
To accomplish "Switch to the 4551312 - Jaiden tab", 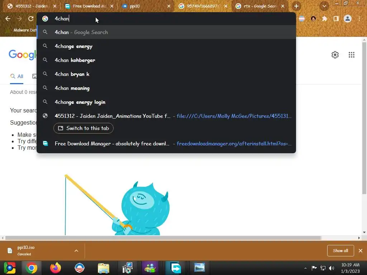I will [x=32, y=6].
